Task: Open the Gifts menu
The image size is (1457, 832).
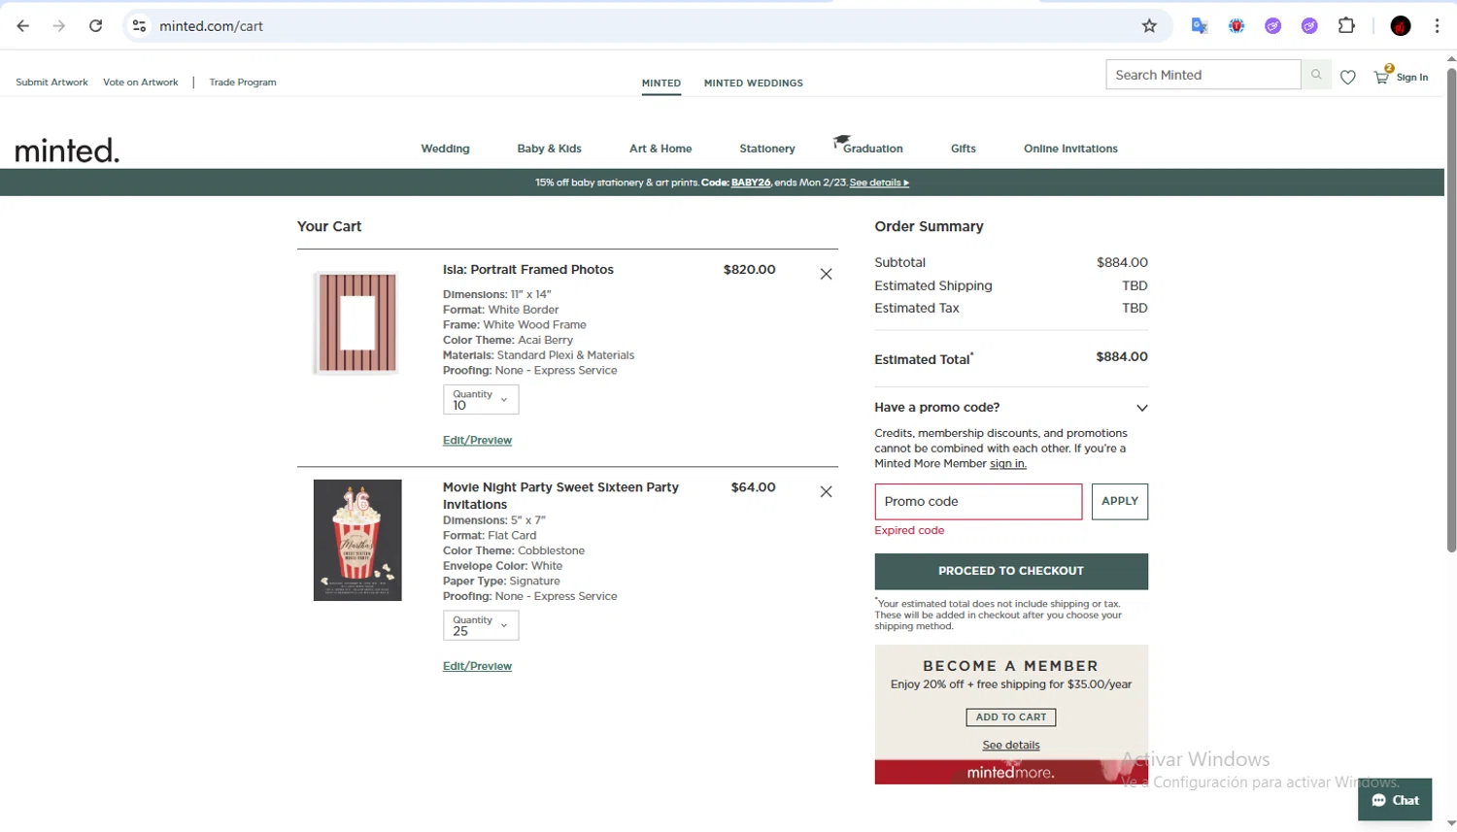Action: (x=963, y=149)
